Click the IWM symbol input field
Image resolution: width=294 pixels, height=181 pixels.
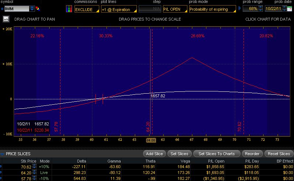point(17,8)
